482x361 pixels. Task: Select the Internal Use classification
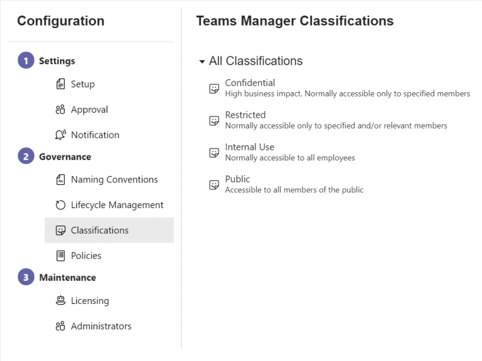[249, 147]
